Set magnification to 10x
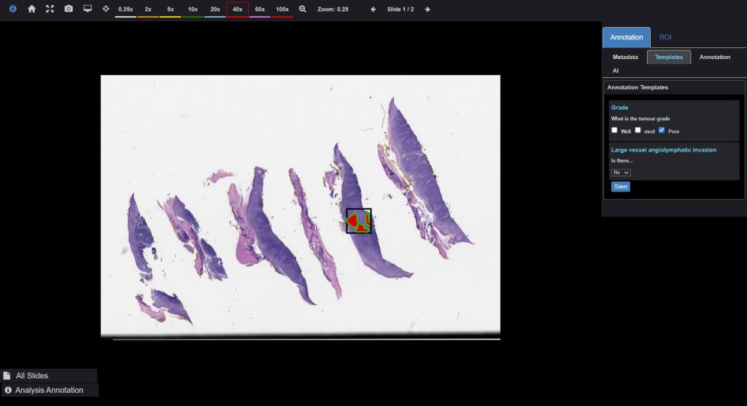 point(193,9)
